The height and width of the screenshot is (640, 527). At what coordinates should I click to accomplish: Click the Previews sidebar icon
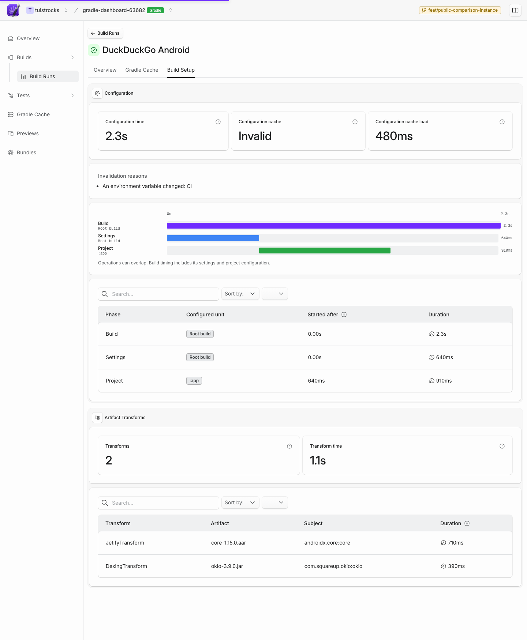11,133
